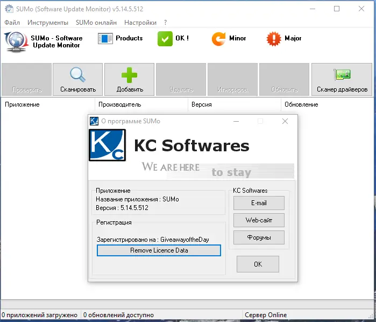Click the orange Minor update icon

[x=218, y=39]
